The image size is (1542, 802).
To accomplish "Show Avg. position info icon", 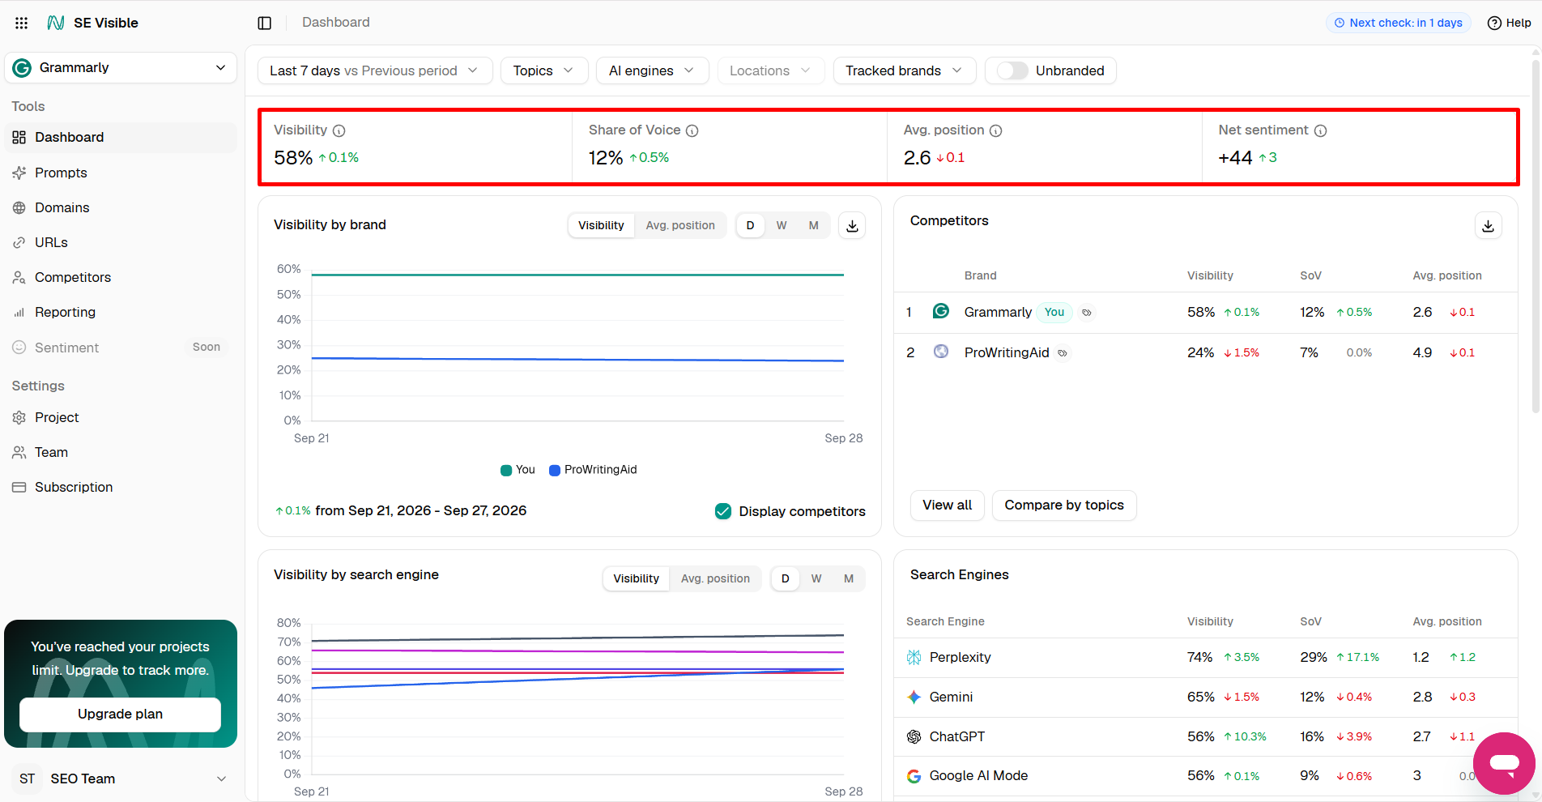I will coord(996,130).
